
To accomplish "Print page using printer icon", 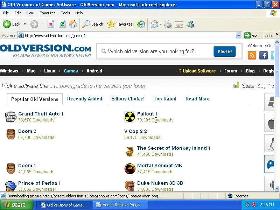I will click(168, 24).
